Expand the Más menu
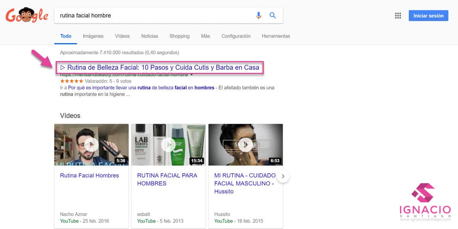 (x=205, y=36)
